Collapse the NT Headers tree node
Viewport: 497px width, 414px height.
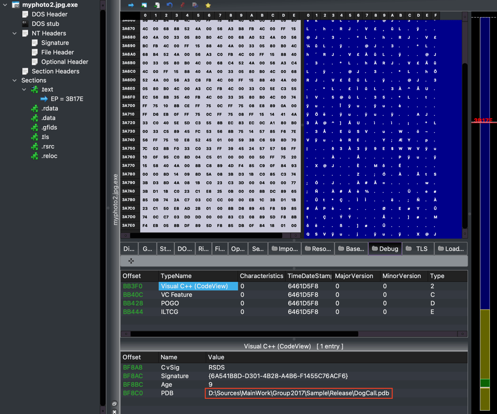click(x=15, y=33)
